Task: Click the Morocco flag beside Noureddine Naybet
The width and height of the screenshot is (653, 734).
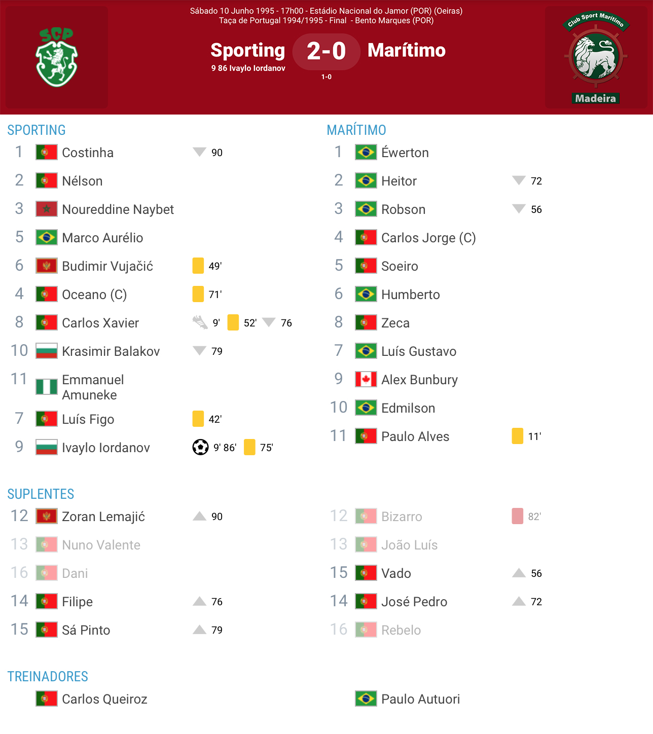Action: (46, 209)
